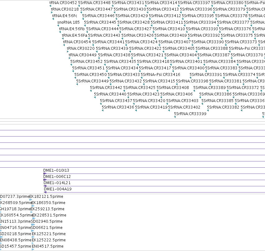
Task: Open EST EK125221.5prime label
Action: (x=49, y=234)
